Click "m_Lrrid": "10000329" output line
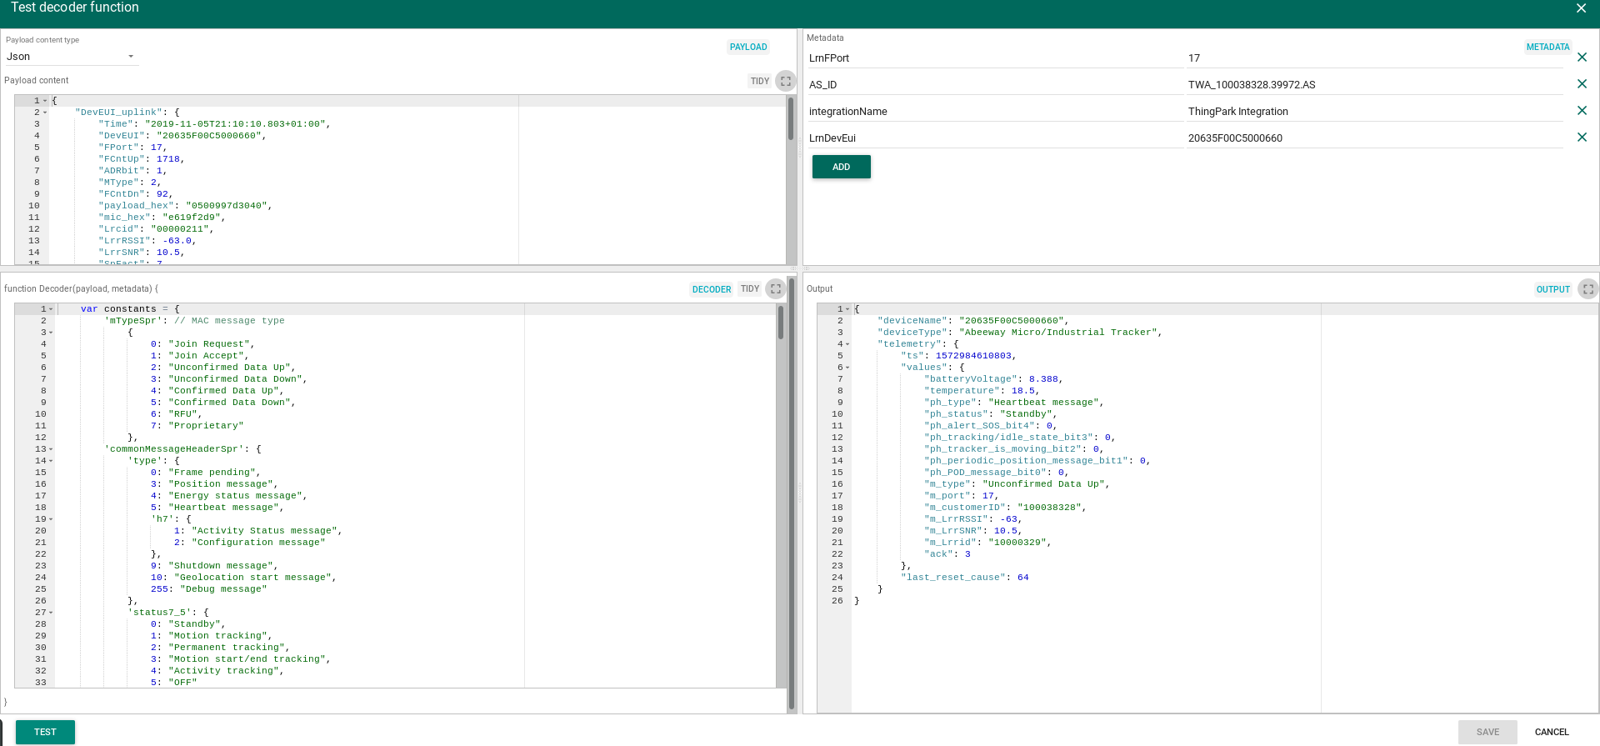Screen dimensions: 1600x746 click(987, 543)
